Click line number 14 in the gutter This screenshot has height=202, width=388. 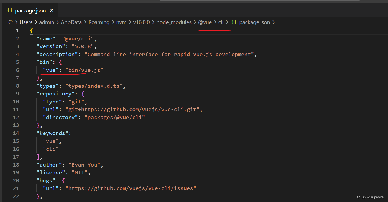tap(16, 133)
